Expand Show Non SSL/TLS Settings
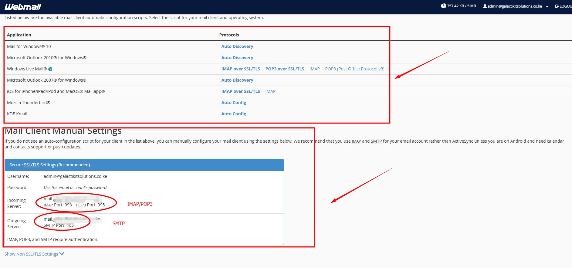This screenshot has height=268, width=572. [34, 254]
